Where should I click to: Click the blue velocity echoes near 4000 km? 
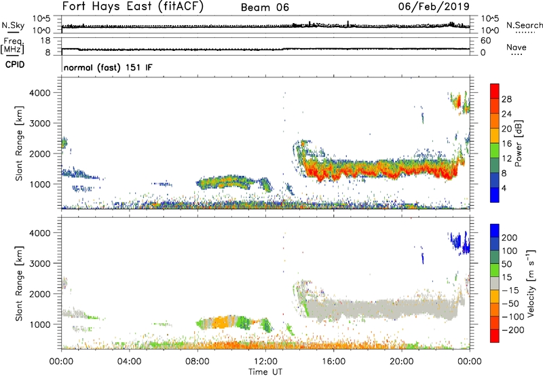coord(460,242)
